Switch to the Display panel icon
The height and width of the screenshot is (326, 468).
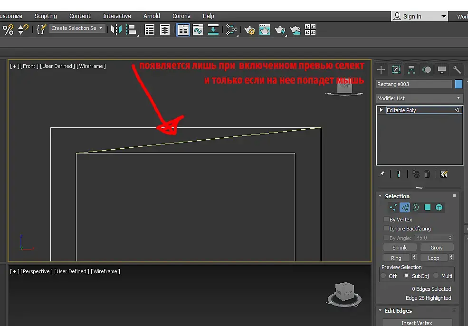pos(442,70)
